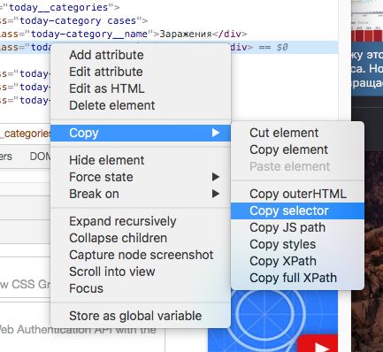Select Collapse children entry

(141, 238)
